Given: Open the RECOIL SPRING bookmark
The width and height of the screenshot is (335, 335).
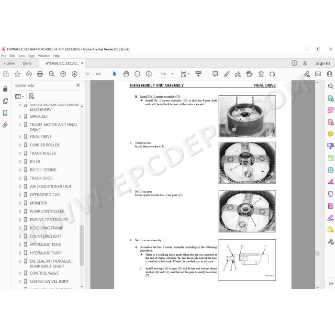Looking at the screenshot, I should pos(43,170).
